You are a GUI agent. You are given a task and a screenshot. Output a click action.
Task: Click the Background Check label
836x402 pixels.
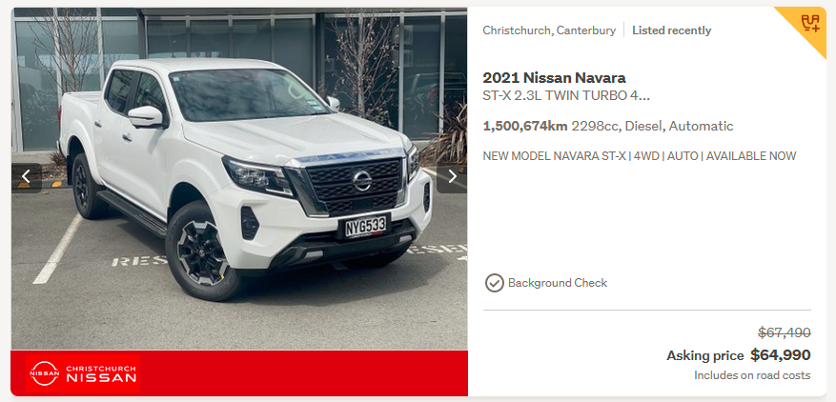[557, 283]
